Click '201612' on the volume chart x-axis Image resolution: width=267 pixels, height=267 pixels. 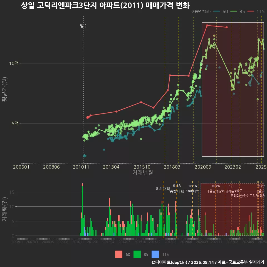(x=155, y=242)
